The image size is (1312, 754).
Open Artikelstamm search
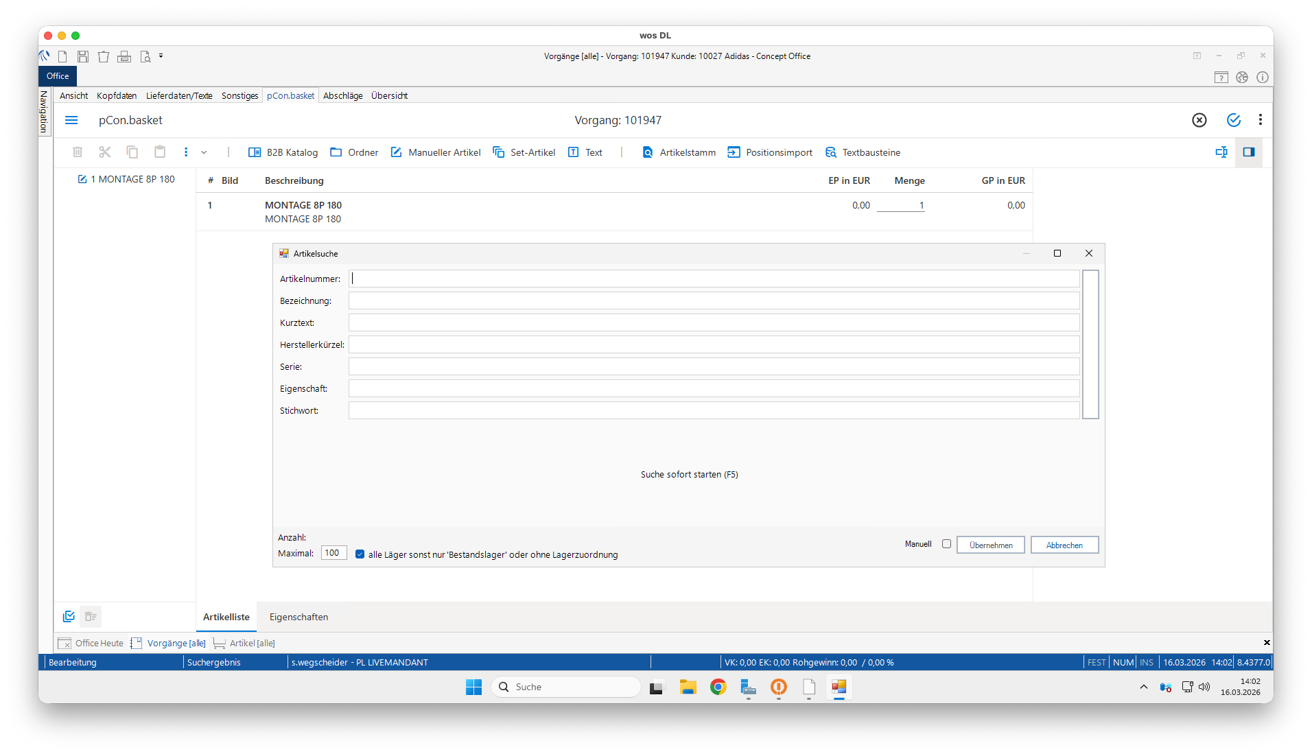click(x=679, y=152)
